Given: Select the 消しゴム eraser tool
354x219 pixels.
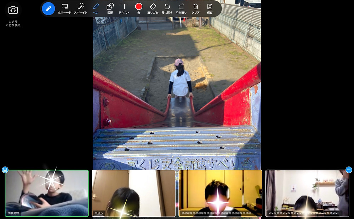Looking at the screenshot, I should 153,9.
